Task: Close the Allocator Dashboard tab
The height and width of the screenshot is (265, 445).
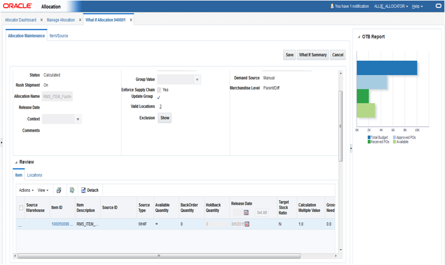Action: pos(41,20)
